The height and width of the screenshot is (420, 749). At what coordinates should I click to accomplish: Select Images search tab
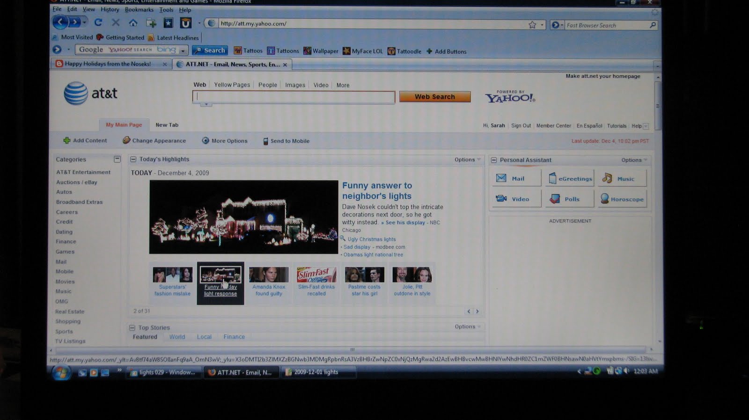click(295, 85)
